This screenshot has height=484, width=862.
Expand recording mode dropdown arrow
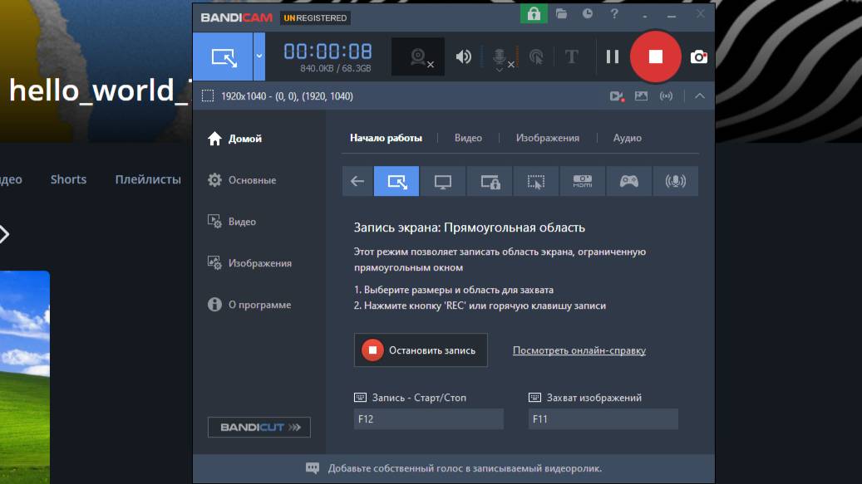coord(259,56)
